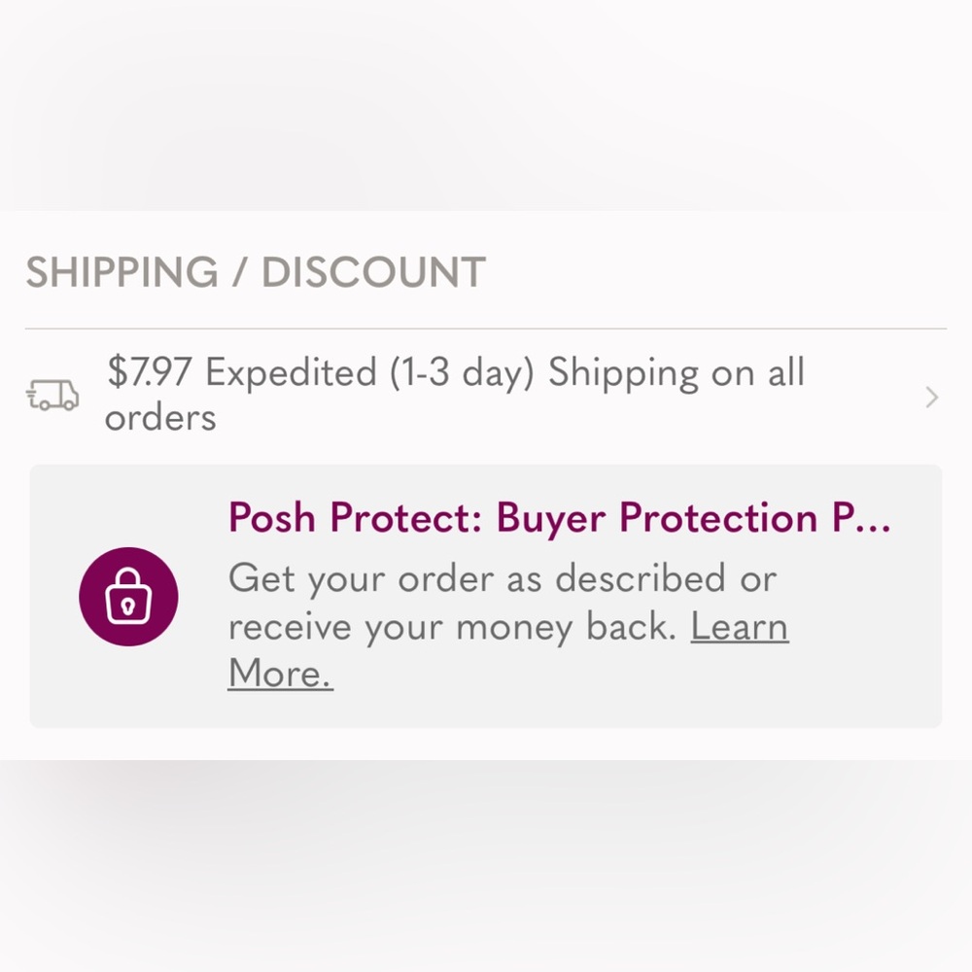Expand shipping details with right chevron arrow
Viewport: 972px width, 972px height.
tap(931, 398)
